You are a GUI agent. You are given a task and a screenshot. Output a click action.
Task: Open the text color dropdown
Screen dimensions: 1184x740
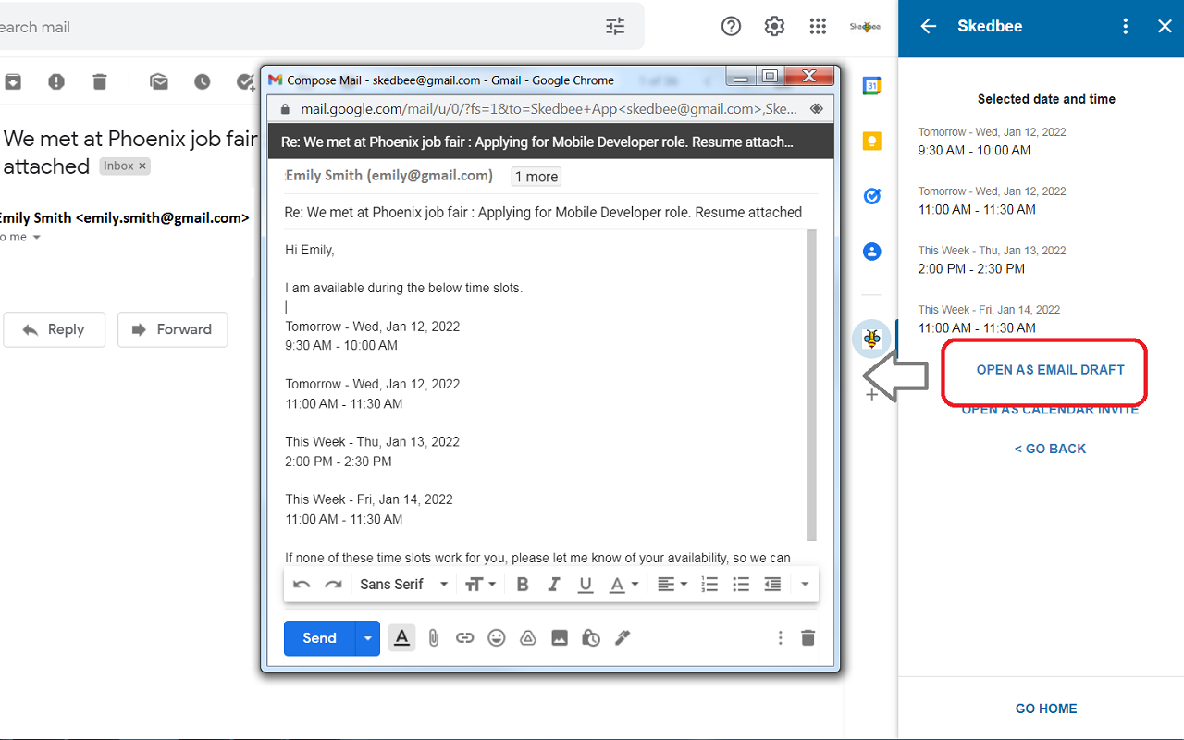(623, 585)
